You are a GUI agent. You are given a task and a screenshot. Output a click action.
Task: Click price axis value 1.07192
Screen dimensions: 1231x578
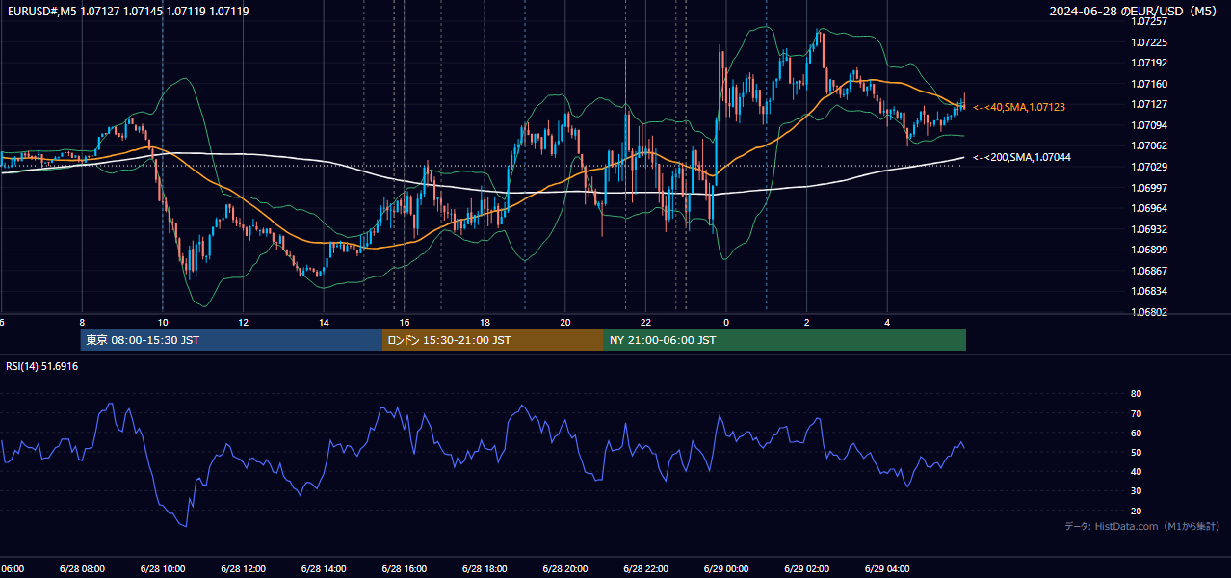[1151, 63]
